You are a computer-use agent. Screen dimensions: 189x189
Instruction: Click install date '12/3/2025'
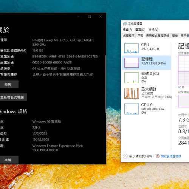click(x=40, y=133)
